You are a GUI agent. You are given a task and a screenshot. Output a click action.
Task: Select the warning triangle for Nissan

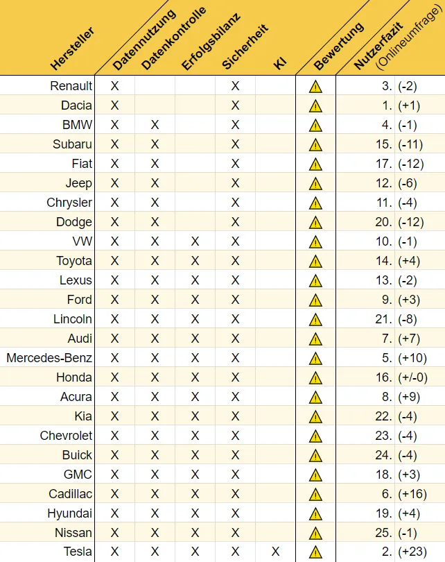[x=315, y=533]
